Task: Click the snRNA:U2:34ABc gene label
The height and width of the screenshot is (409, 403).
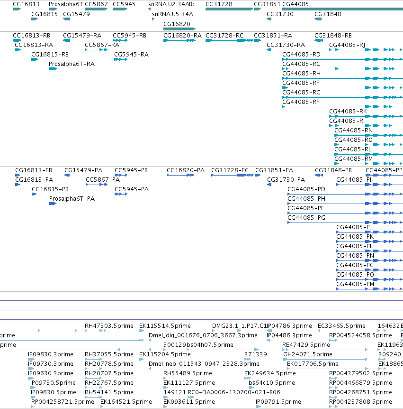Action: tap(171, 4)
